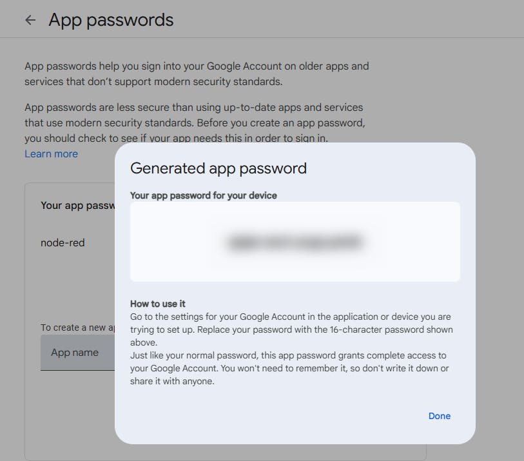
Task: Click the blurred generated password text
Action: pyautogui.click(x=295, y=242)
